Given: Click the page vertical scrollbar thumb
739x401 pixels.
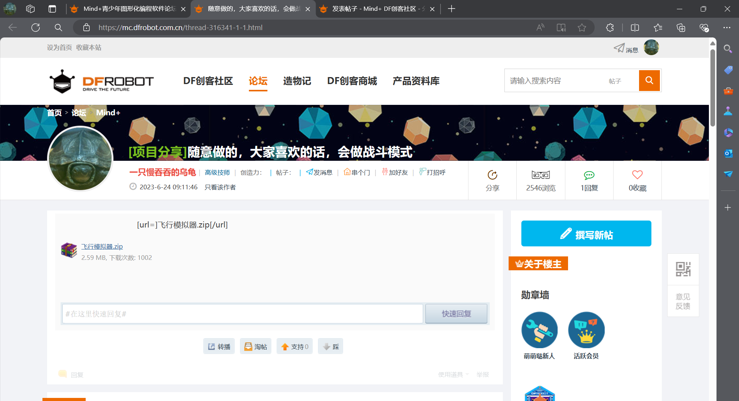Looking at the screenshot, I should (713, 88).
